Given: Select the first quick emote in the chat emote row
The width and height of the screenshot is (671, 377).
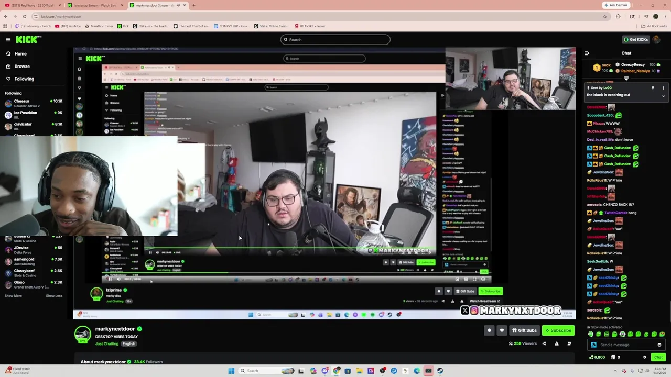Looking at the screenshot, I should click(591, 334).
